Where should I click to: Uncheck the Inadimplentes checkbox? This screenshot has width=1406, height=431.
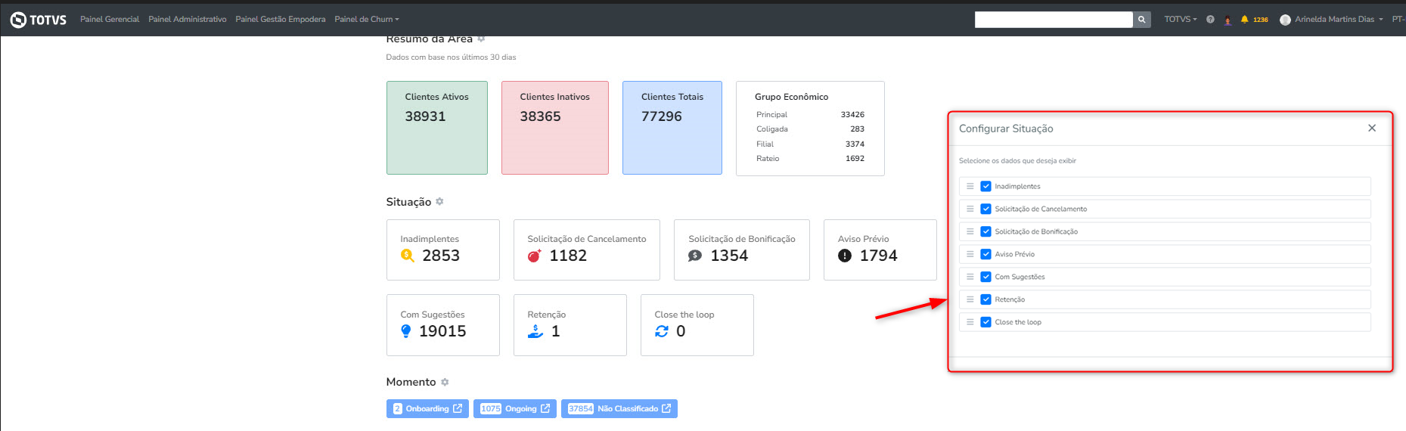[x=985, y=186]
